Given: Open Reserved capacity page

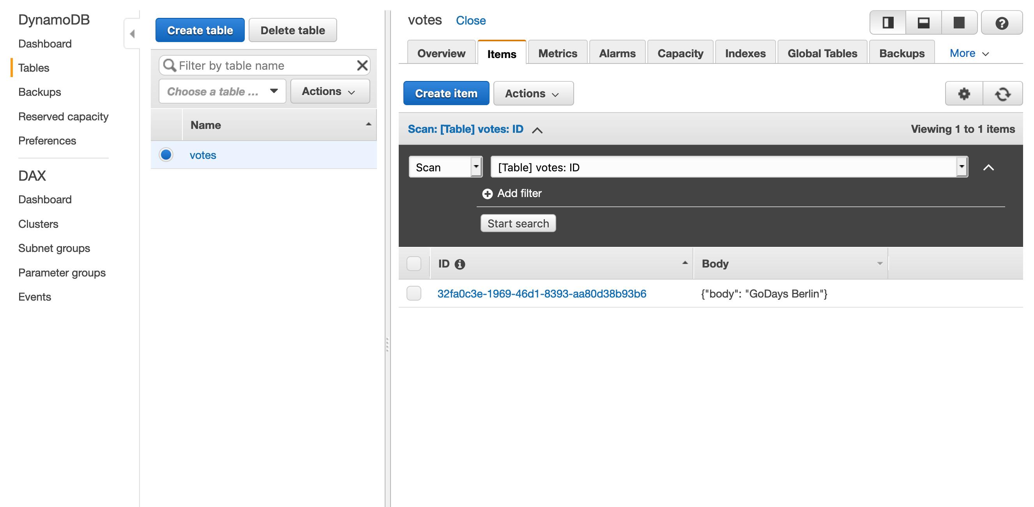Looking at the screenshot, I should point(64,116).
